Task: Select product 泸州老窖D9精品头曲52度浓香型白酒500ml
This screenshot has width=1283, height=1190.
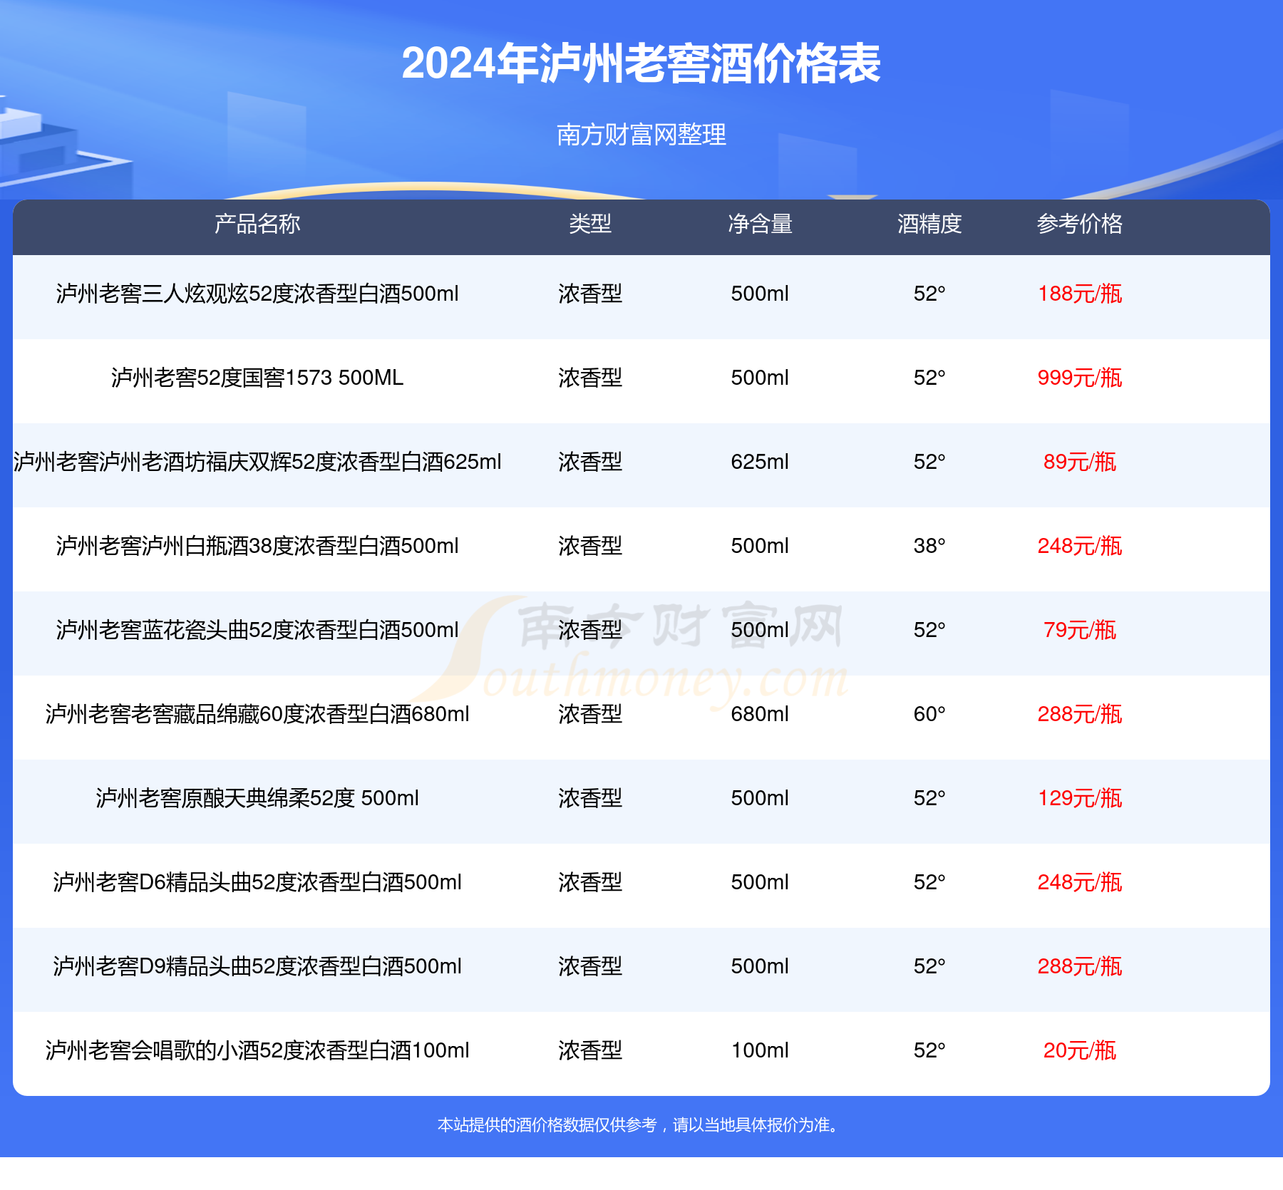Action: (x=257, y=966)
